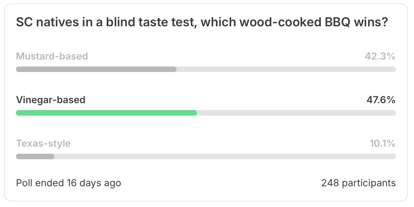This screenshot has width=414, height=207.
Task: Click the Mustard-based 42.3% percentage
Action: pos(380,56)
